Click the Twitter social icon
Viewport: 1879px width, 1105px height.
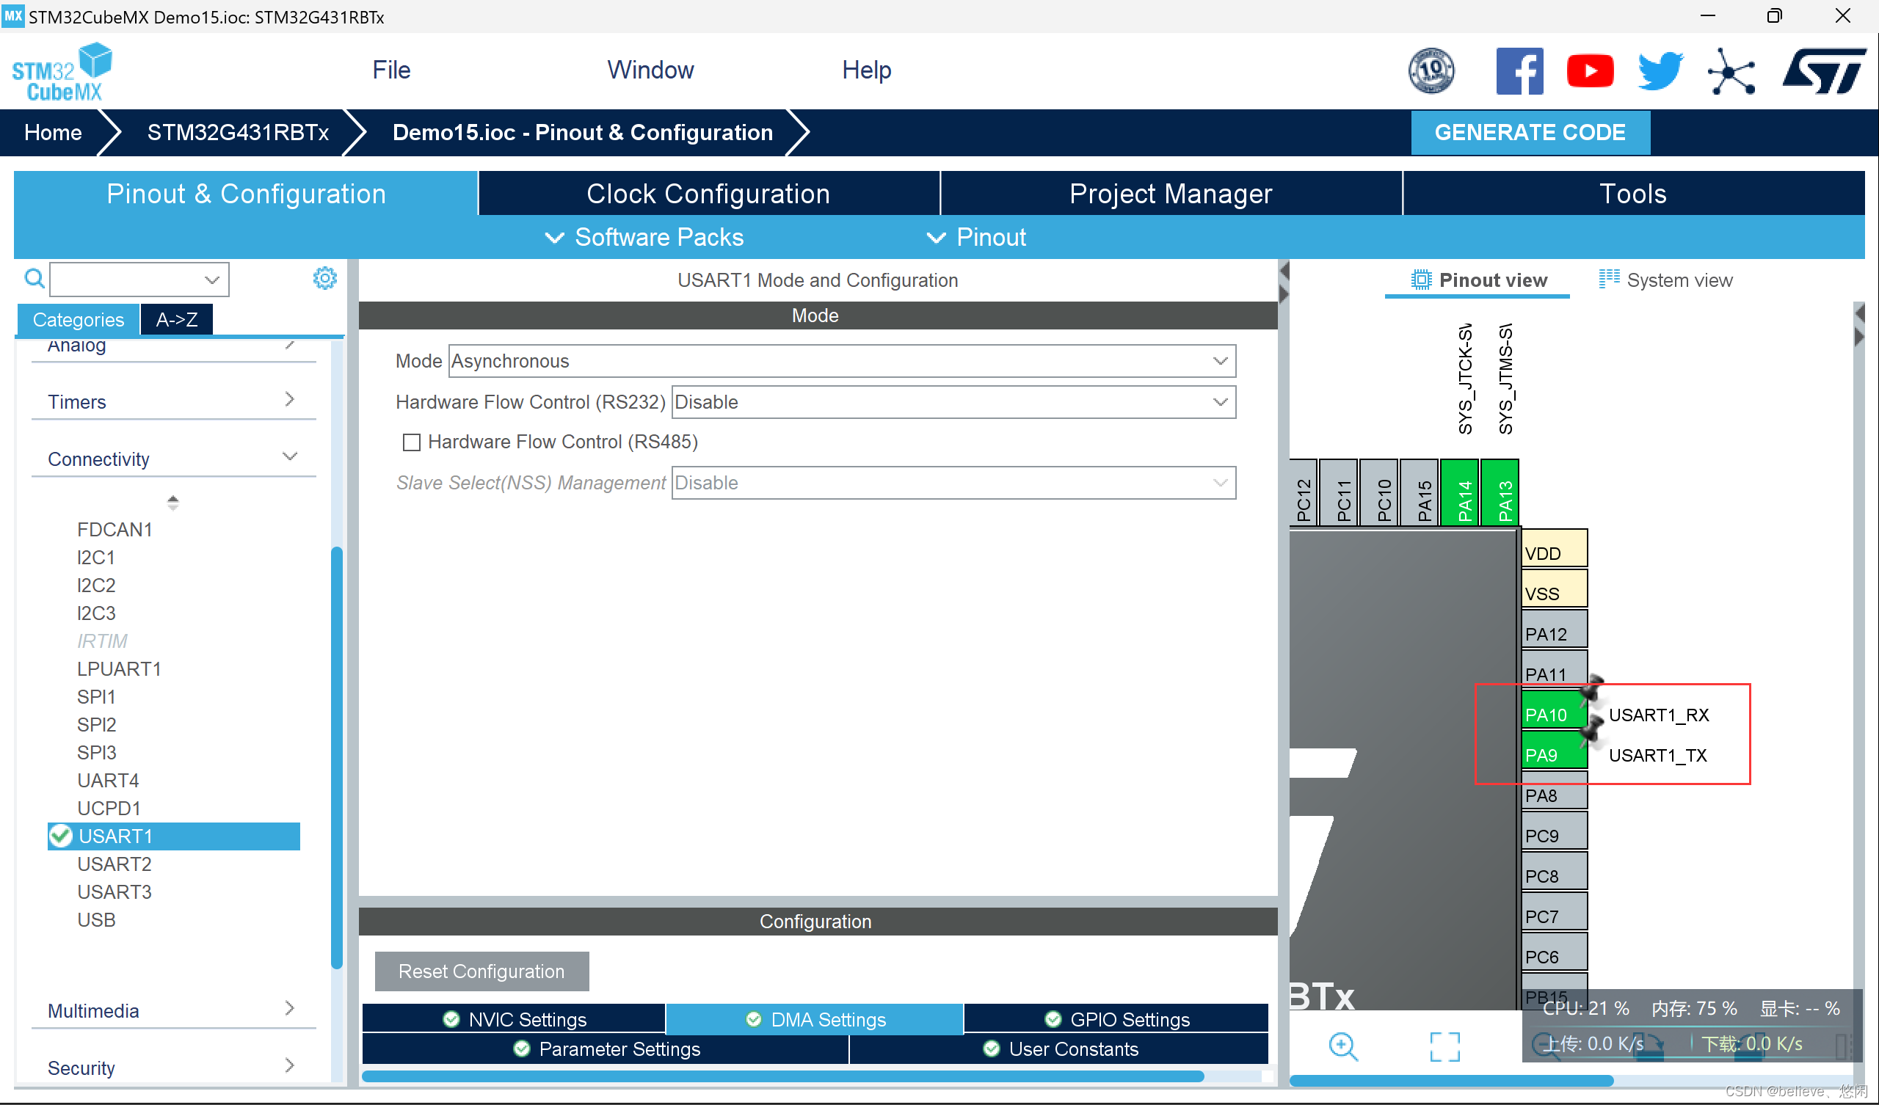point(1657,70)
